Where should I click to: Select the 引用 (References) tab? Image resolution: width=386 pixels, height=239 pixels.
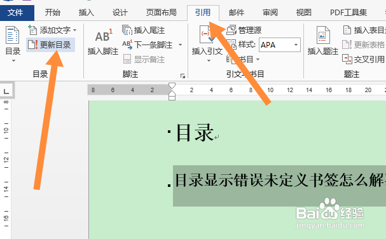point(203,13)
